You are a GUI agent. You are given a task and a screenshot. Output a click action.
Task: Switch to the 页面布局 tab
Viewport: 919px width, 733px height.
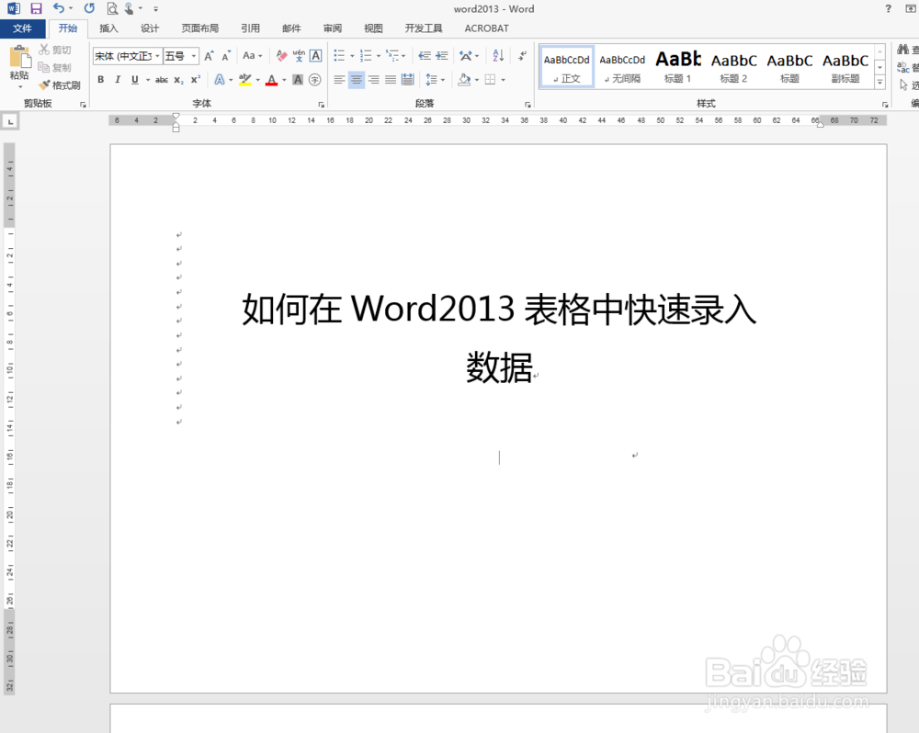point(199,28)
